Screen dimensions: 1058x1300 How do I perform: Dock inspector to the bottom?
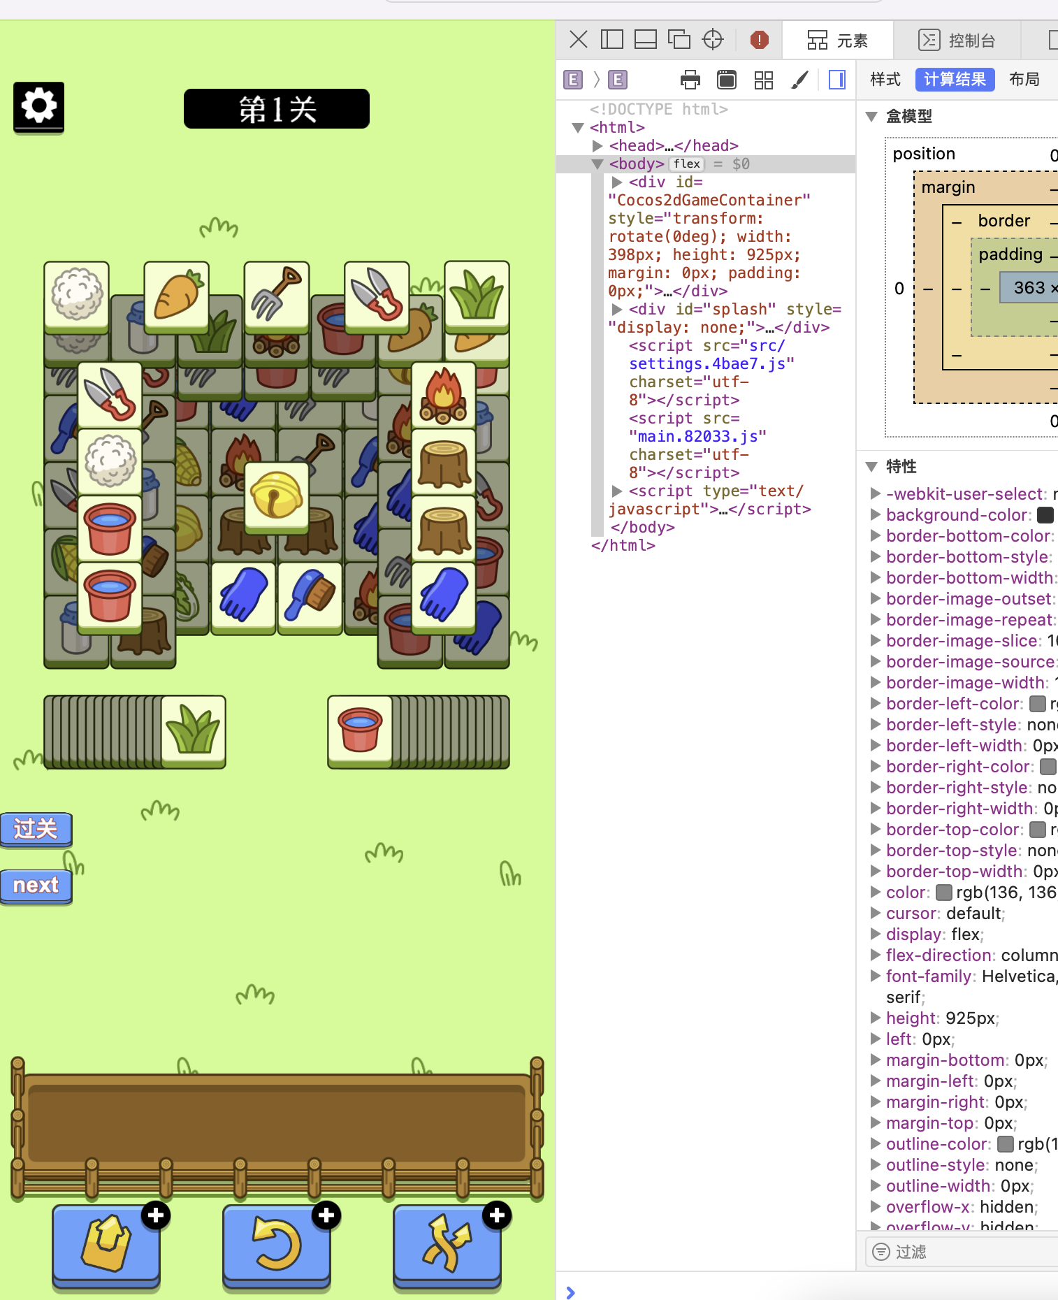[645, 39]
